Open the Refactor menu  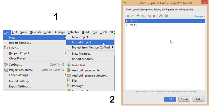point(73,32)
